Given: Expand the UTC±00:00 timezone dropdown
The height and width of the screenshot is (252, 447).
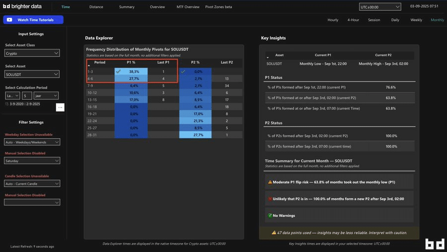Looking at the screenshot, I should (x=380, y=7).
